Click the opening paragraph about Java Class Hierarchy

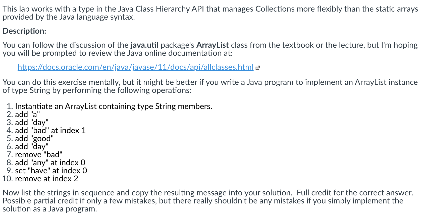pyautogui.click(x=210, y=13)
